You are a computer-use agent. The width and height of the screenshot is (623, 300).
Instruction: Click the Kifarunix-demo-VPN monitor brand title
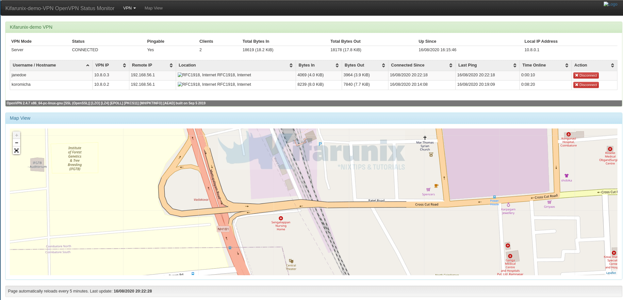coord(60,8)
